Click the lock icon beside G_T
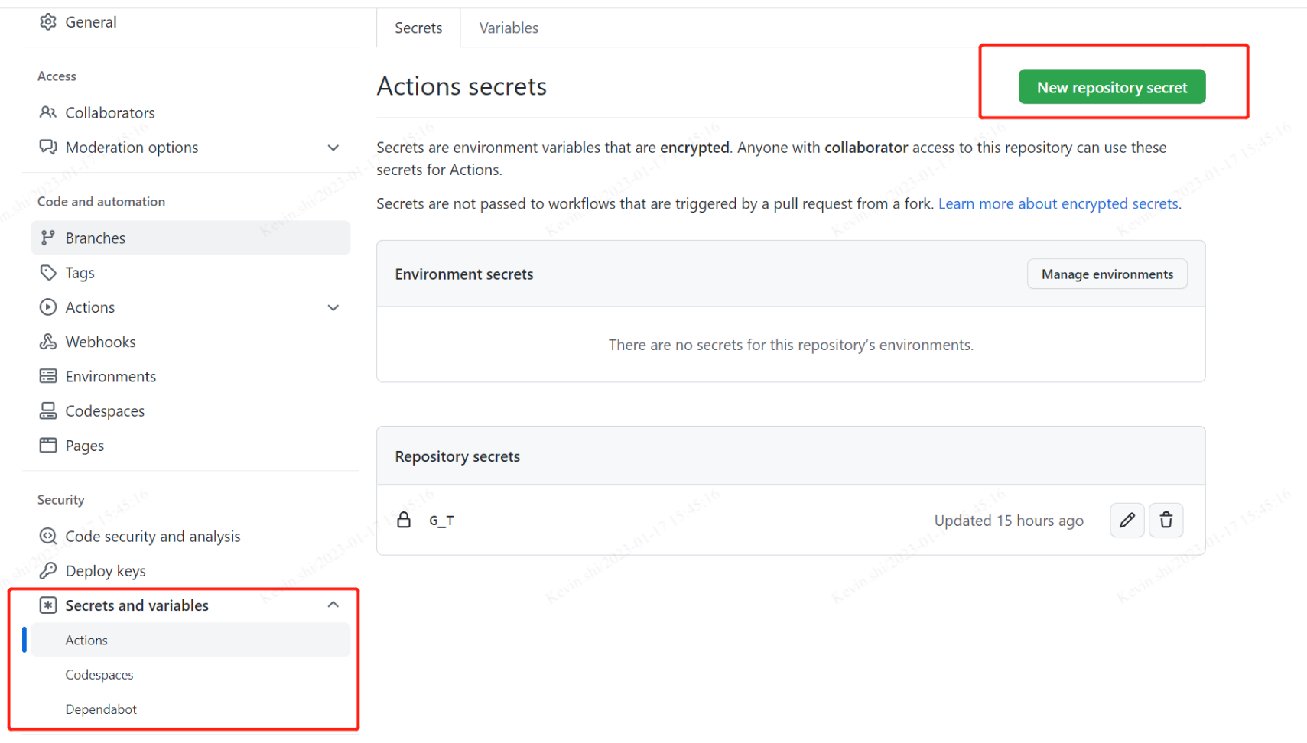Image resolution: width=1307 pixels, height=743 pixels. click(x=404, y=520)
